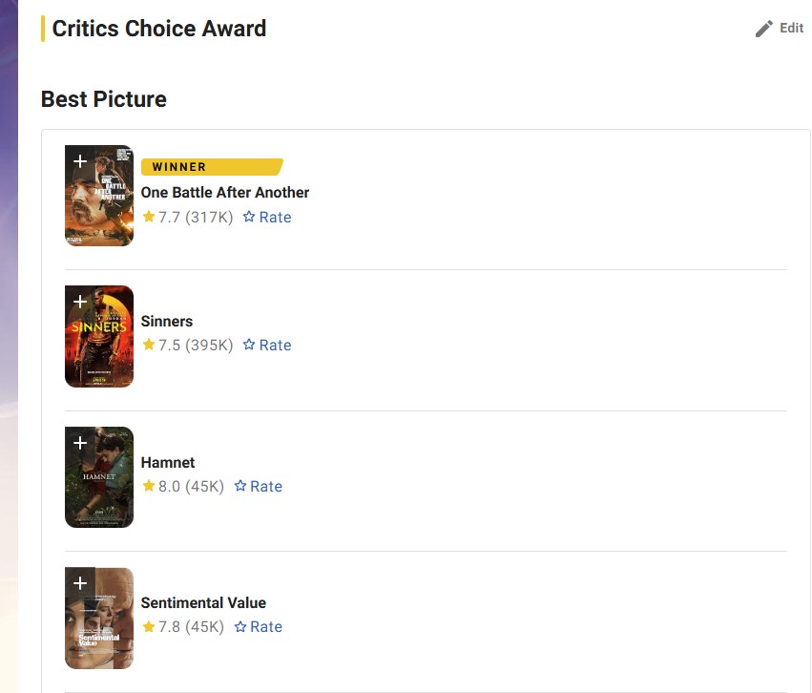
Task: Add Hamnet to watchlist via plus icon
Action: tap(80, 443)
